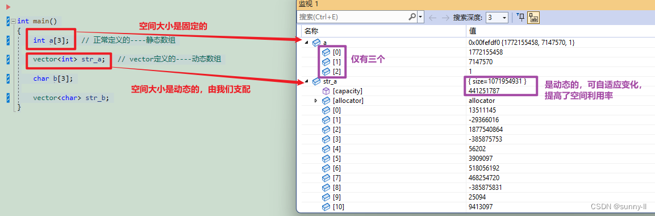Go to previous search result arrow

432,18
